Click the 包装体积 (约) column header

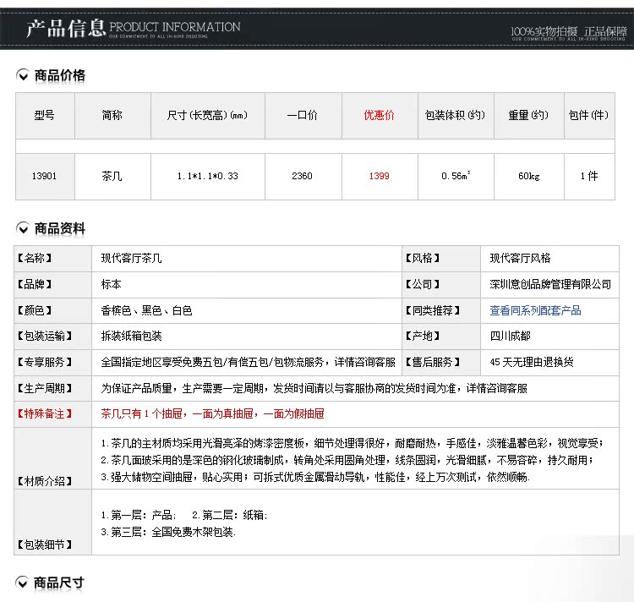(456, 115)
